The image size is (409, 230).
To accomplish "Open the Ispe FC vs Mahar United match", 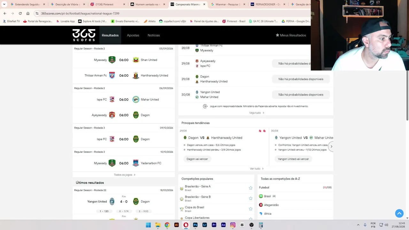I will coord(124,100).
